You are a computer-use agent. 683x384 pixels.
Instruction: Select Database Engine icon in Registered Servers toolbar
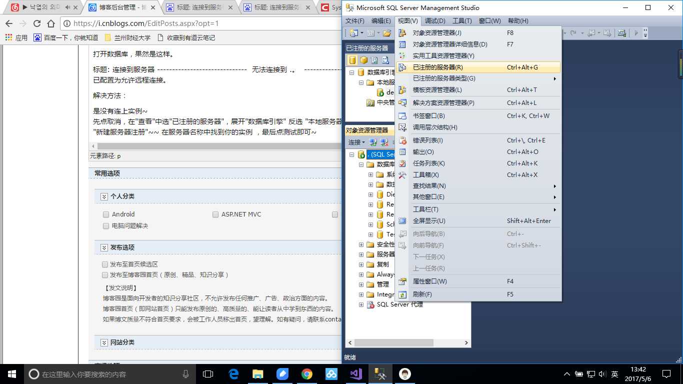[x=352, y=60]
